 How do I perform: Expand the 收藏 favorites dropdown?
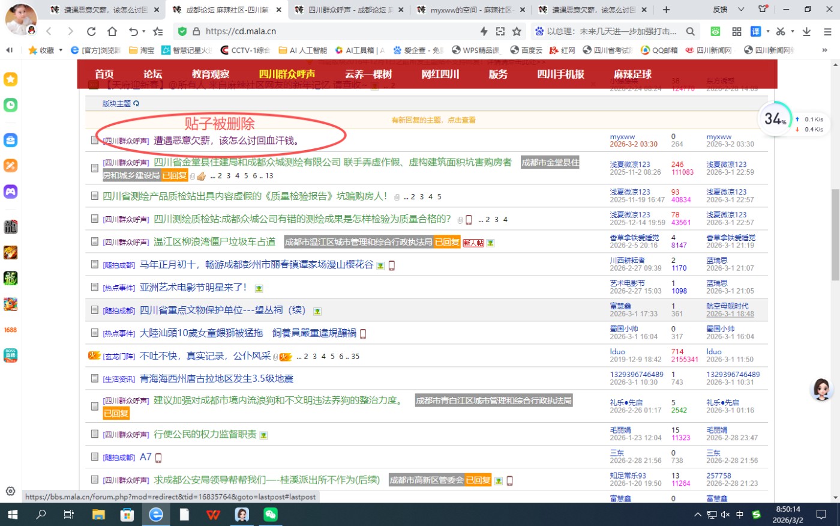click(x=61, y=50)
